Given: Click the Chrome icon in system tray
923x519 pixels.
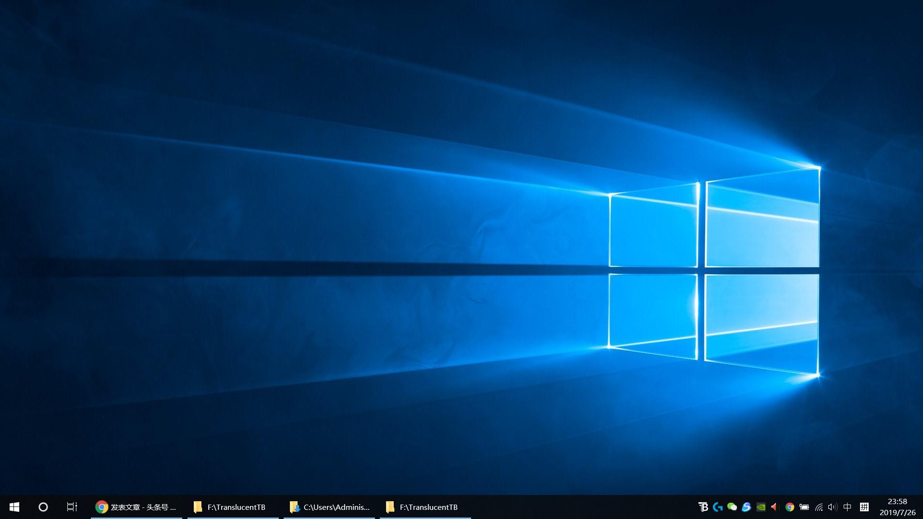Looking at the screenshot, I should 789,507.
